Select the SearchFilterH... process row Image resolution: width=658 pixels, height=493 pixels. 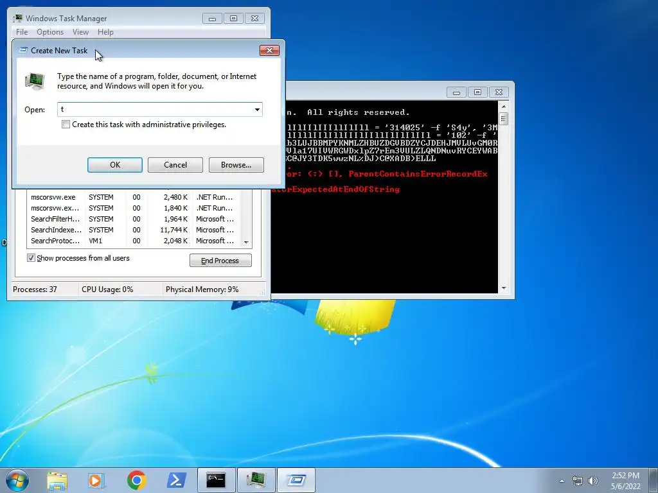pos(134,219)
